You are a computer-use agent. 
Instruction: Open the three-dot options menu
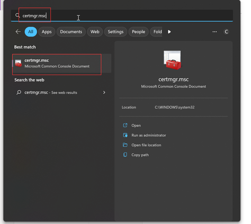coord(214,32)
